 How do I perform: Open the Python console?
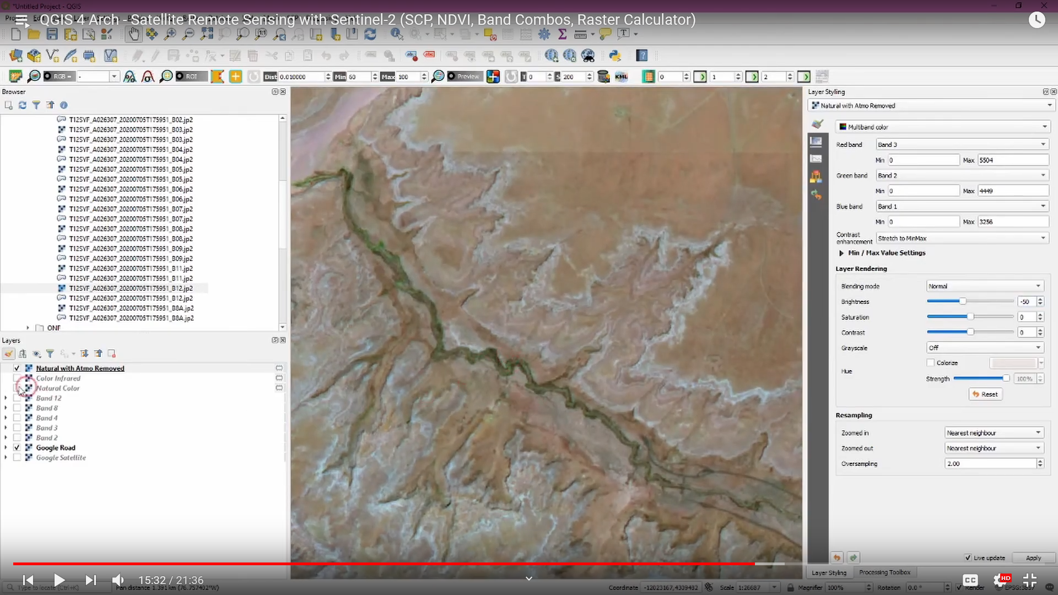616,55
